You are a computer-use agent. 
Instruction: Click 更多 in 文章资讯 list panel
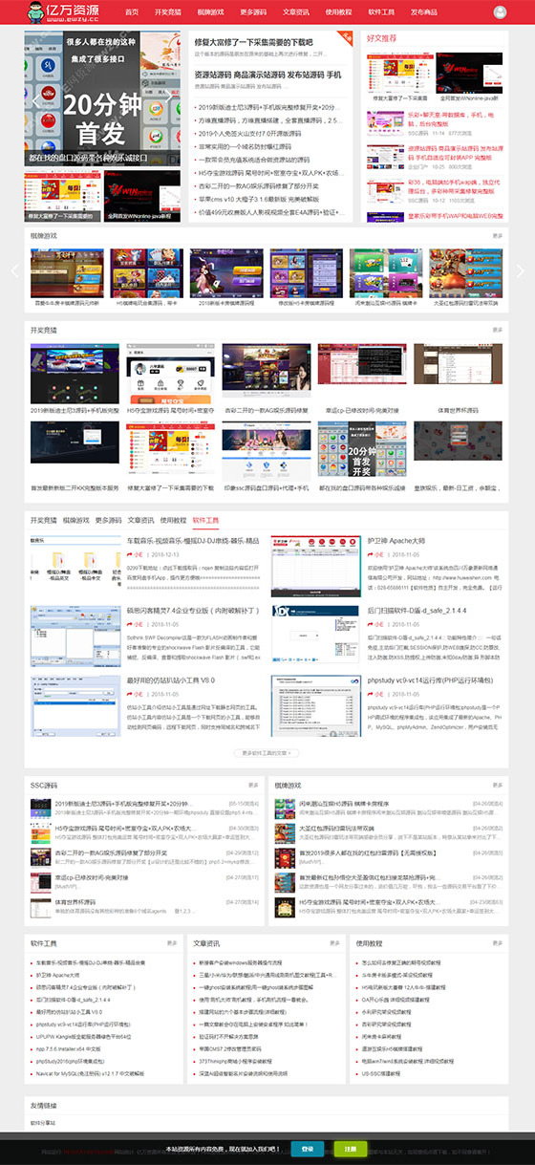(335, 942)
